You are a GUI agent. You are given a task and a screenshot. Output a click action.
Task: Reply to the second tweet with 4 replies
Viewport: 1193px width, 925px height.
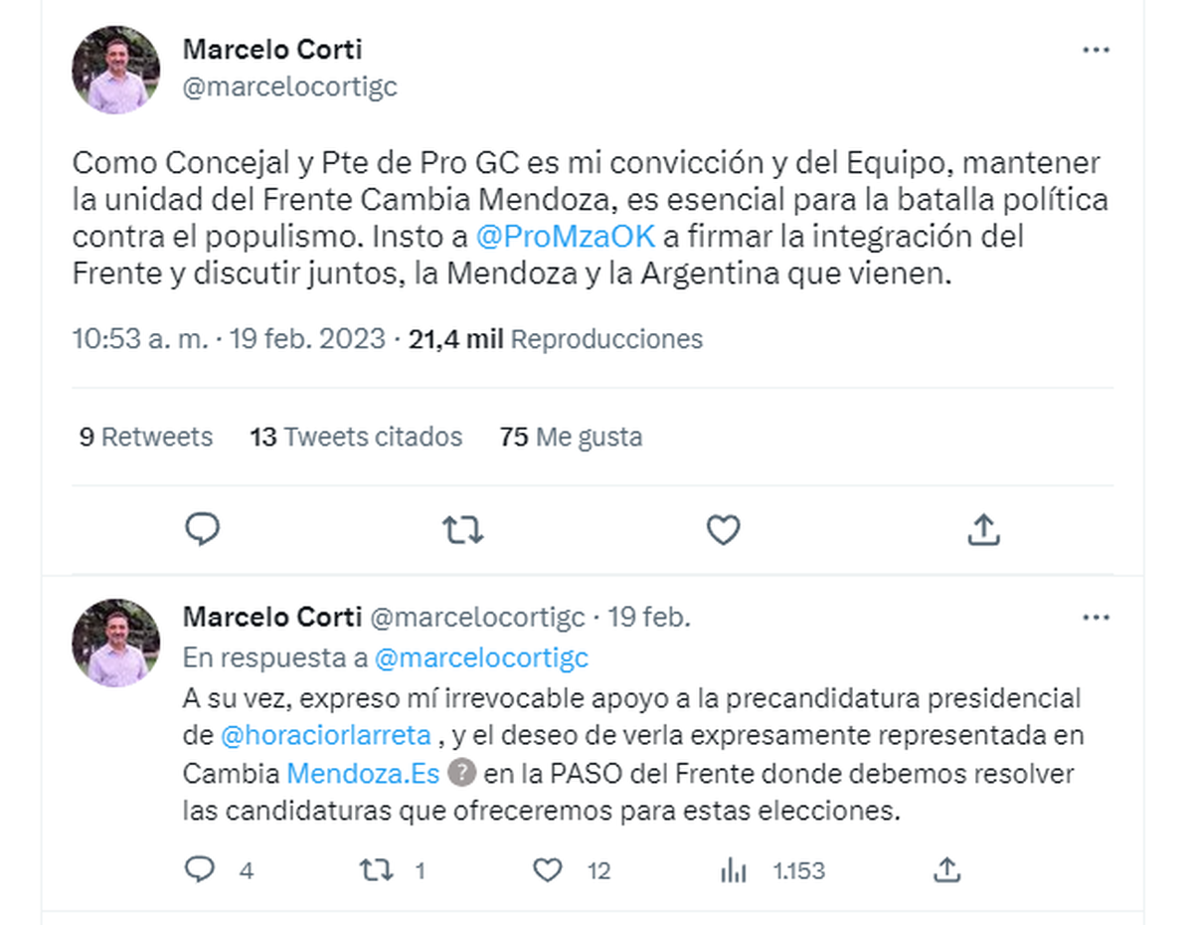[x=201, y=870]
